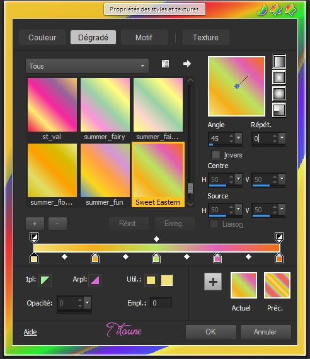Switch to the Couleur tab

click(42, 37)
